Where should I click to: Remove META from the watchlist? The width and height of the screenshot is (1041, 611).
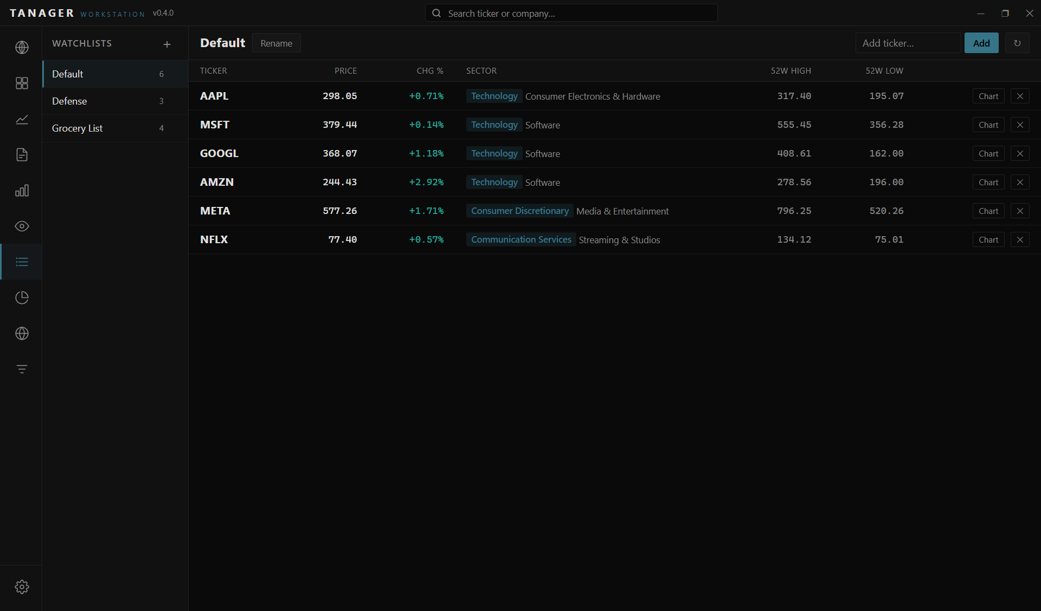[x=1020, y=211]
